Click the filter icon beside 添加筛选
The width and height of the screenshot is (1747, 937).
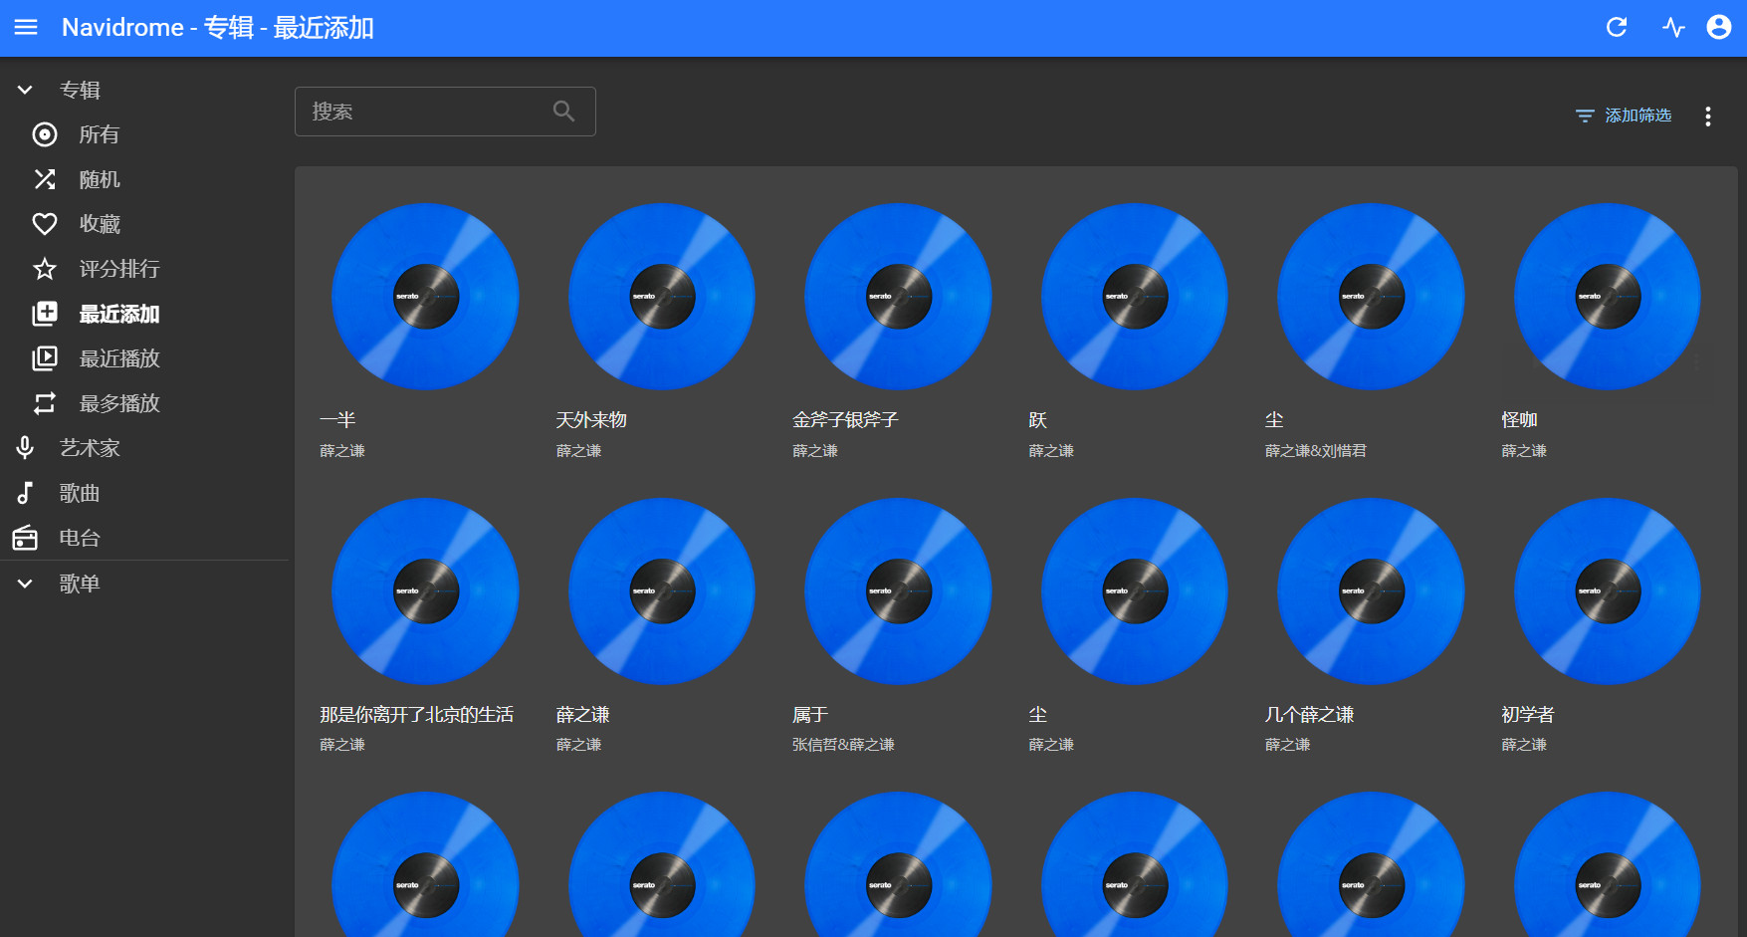pos(1585,117)
